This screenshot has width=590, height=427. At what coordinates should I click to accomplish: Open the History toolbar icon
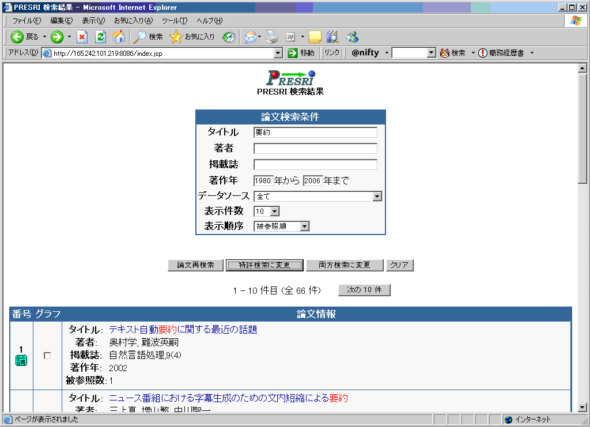tap(229, 37)
